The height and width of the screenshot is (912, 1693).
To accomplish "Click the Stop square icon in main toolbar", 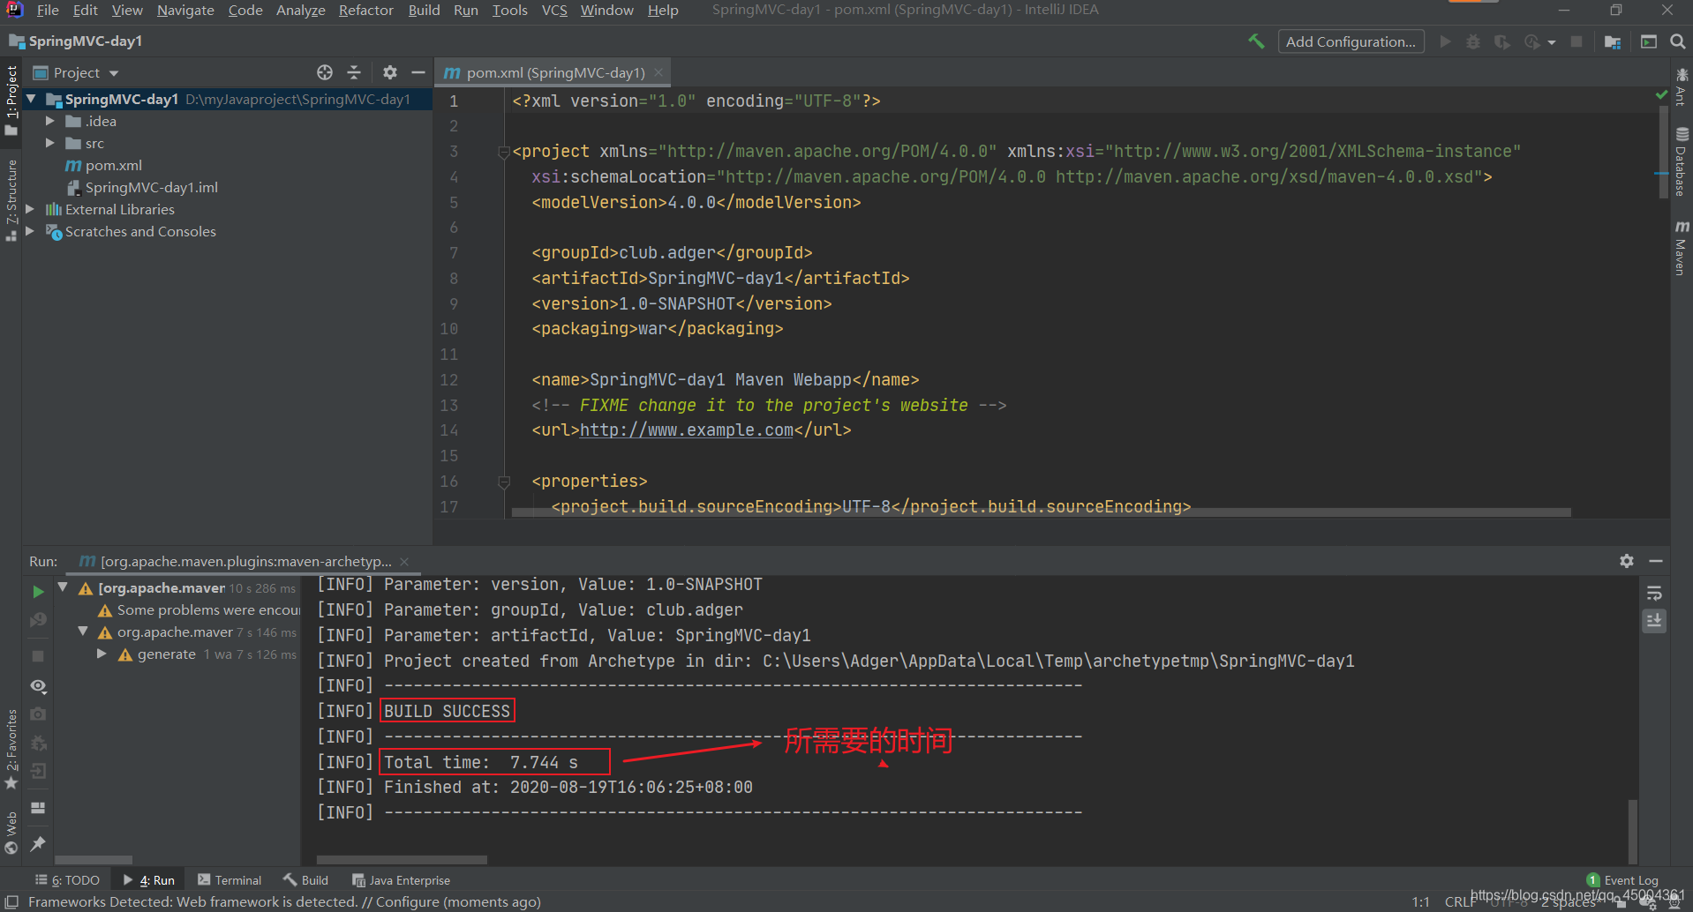I will tap(1576, 41).
